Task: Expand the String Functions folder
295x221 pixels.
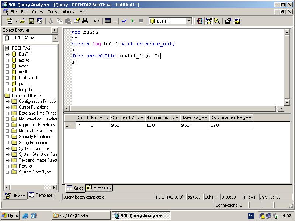Action: coord(7,143)
